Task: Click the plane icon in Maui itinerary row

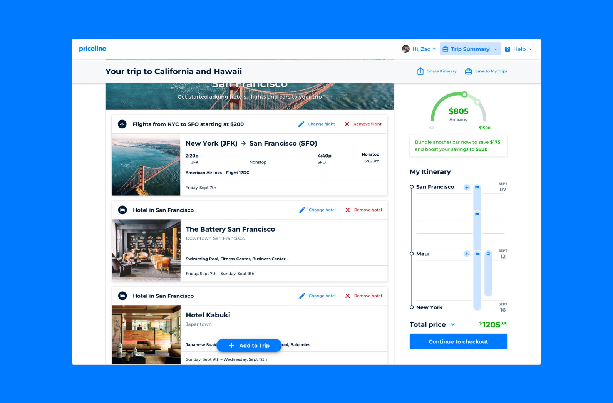Action: pos(467,254)
